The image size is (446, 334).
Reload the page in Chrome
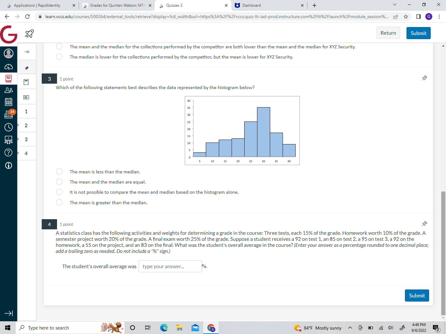[x=27, y=17]
